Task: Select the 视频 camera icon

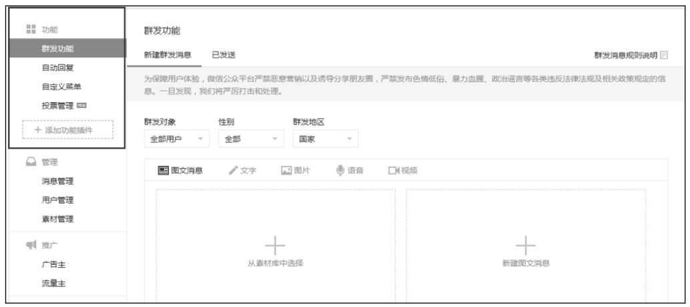Action: tap(393, 171)
